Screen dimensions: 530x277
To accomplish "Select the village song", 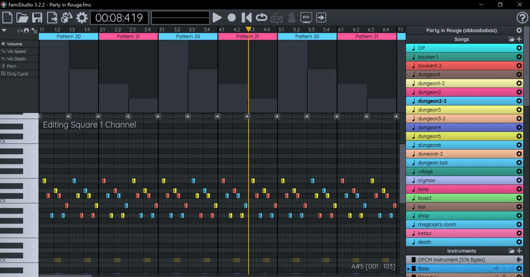I will tap(465, 172).
